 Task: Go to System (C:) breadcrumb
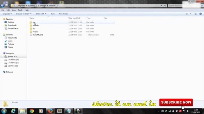point(33,6)
